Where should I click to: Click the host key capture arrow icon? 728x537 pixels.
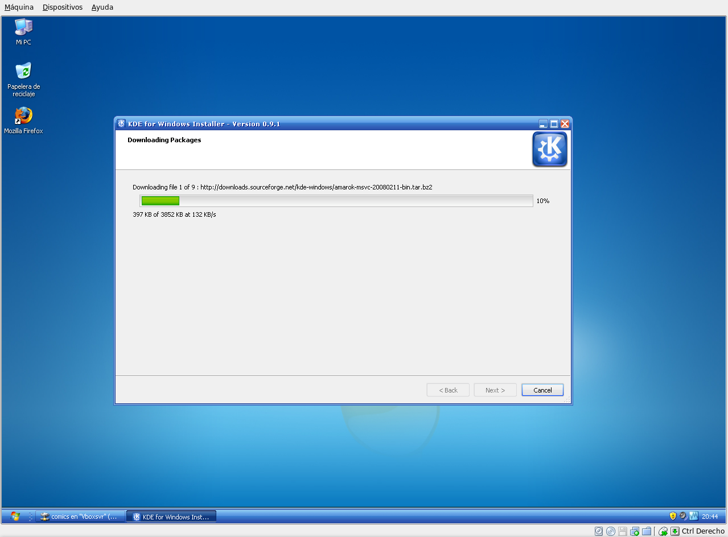pyautogui.click(x=675, y=531)
